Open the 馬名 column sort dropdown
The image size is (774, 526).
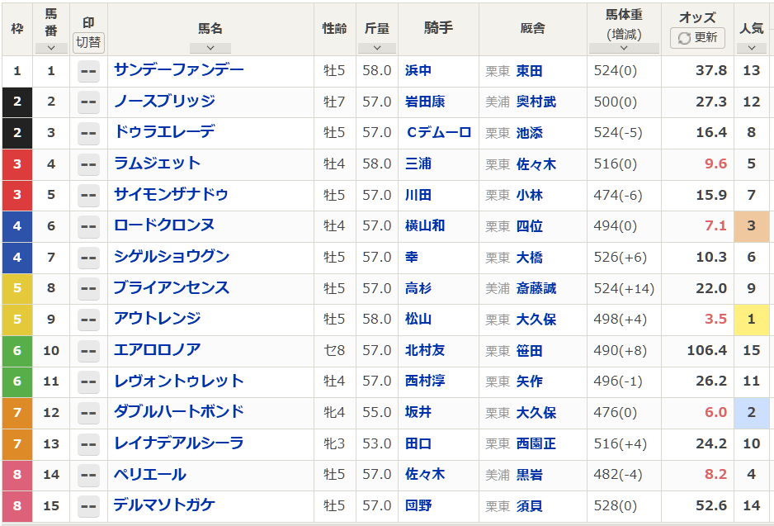tap(210, 48)
